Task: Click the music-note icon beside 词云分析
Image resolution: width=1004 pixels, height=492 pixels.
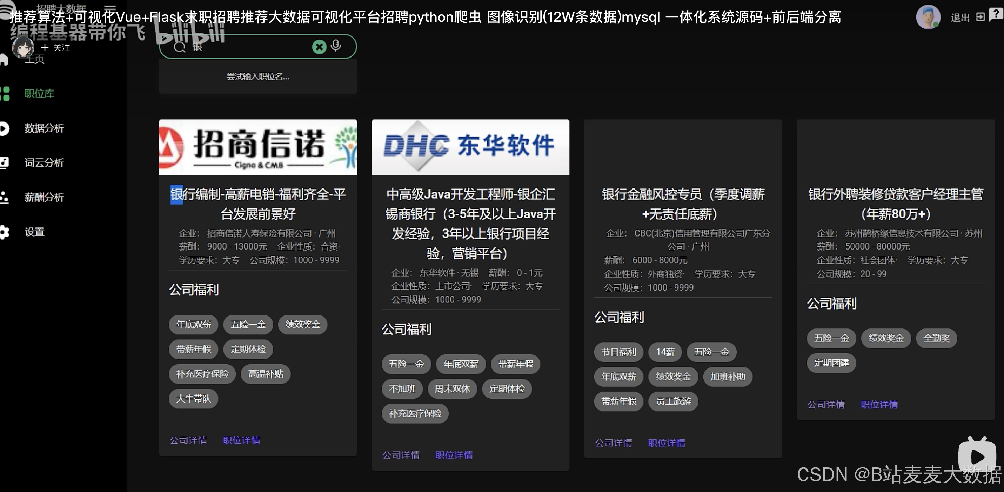Action: [4, 162]
